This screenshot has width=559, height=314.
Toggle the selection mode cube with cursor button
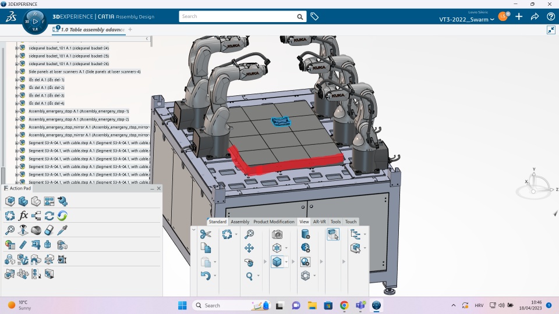point(333,234)
